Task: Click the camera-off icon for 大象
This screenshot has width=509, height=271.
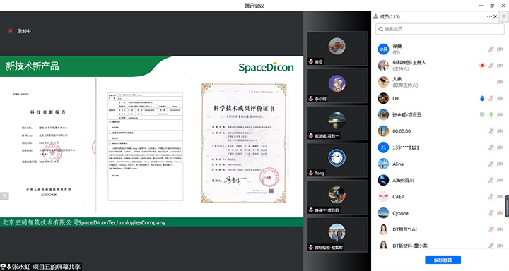Action: [500, 82]
